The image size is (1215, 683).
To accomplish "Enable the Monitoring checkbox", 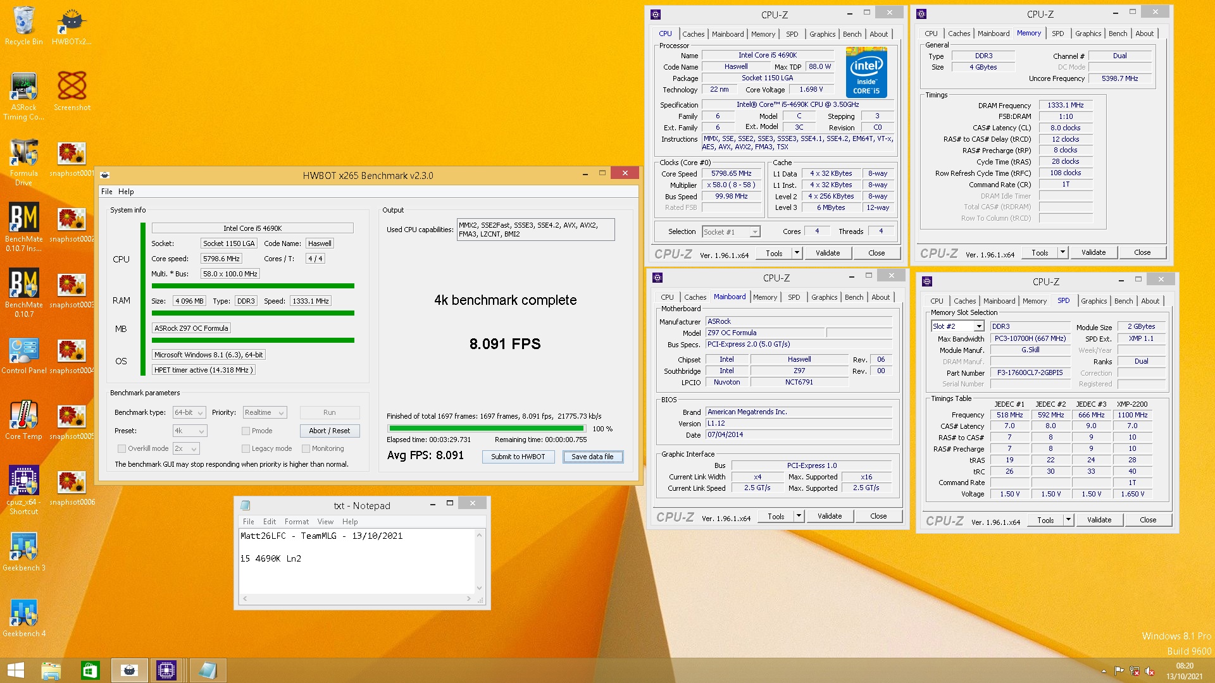I will tap(306, 448).
